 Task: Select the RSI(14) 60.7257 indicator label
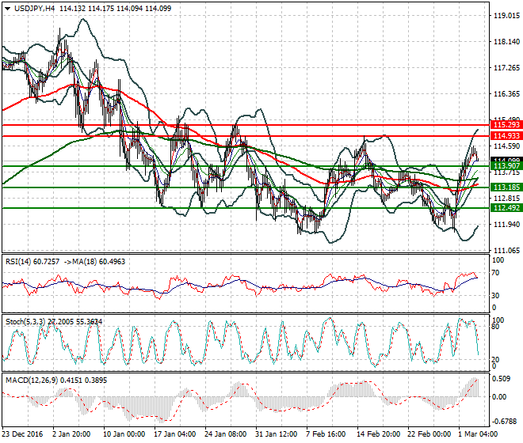(x=32, y=262)
